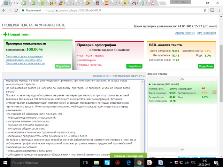Open Microsoft Word from the taskbar

(x=160, y=163)
